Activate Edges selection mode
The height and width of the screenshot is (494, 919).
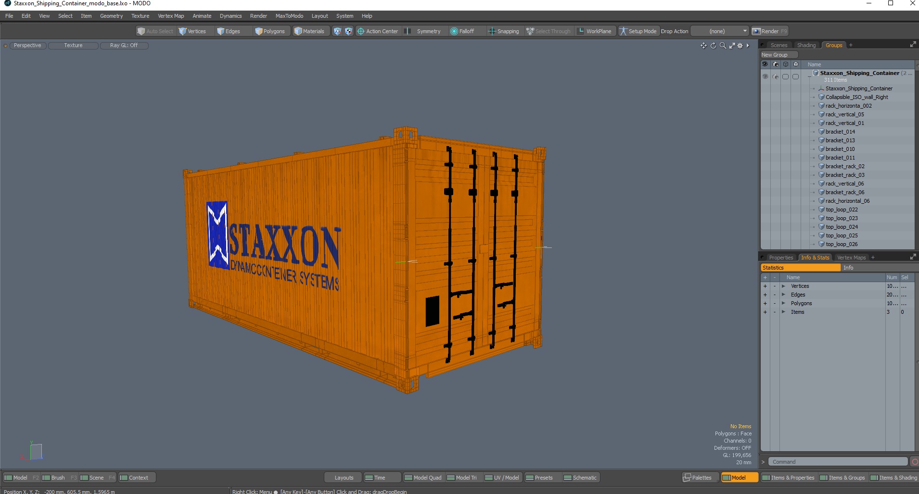229,31
